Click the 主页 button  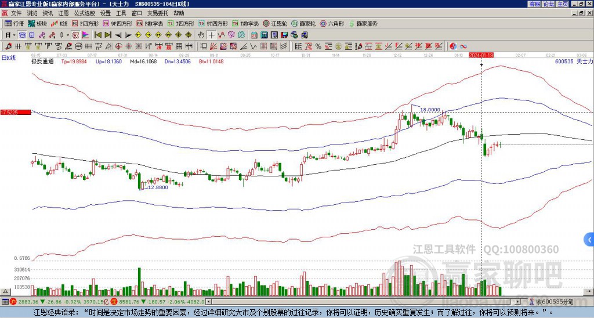(x=562, y=4)
